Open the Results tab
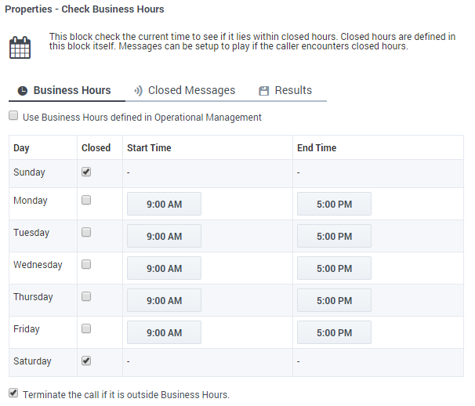 [x=292, y=91]
